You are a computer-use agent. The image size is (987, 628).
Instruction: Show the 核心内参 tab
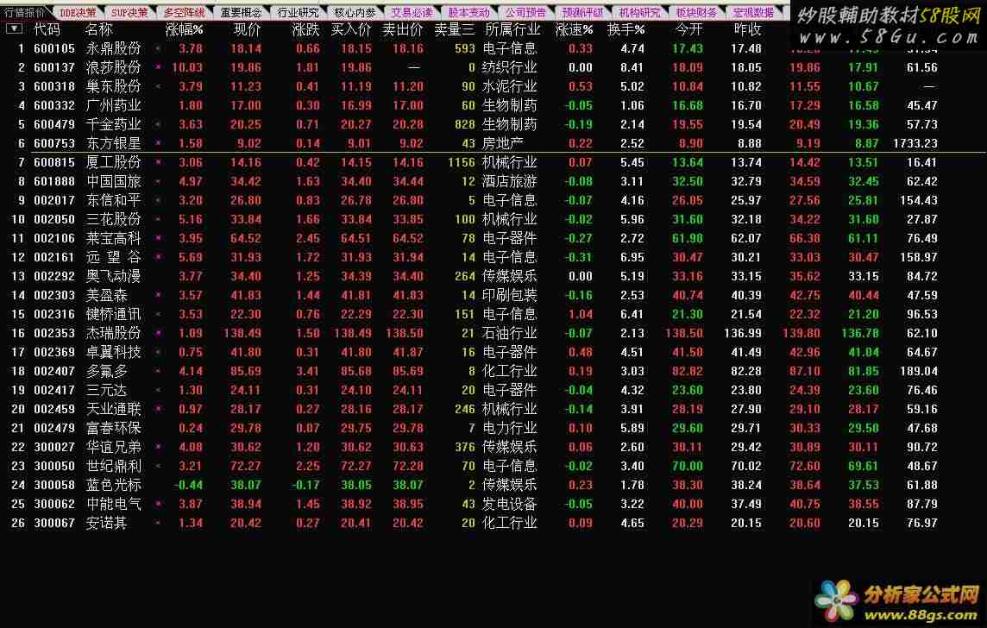(x=355, y=12)
